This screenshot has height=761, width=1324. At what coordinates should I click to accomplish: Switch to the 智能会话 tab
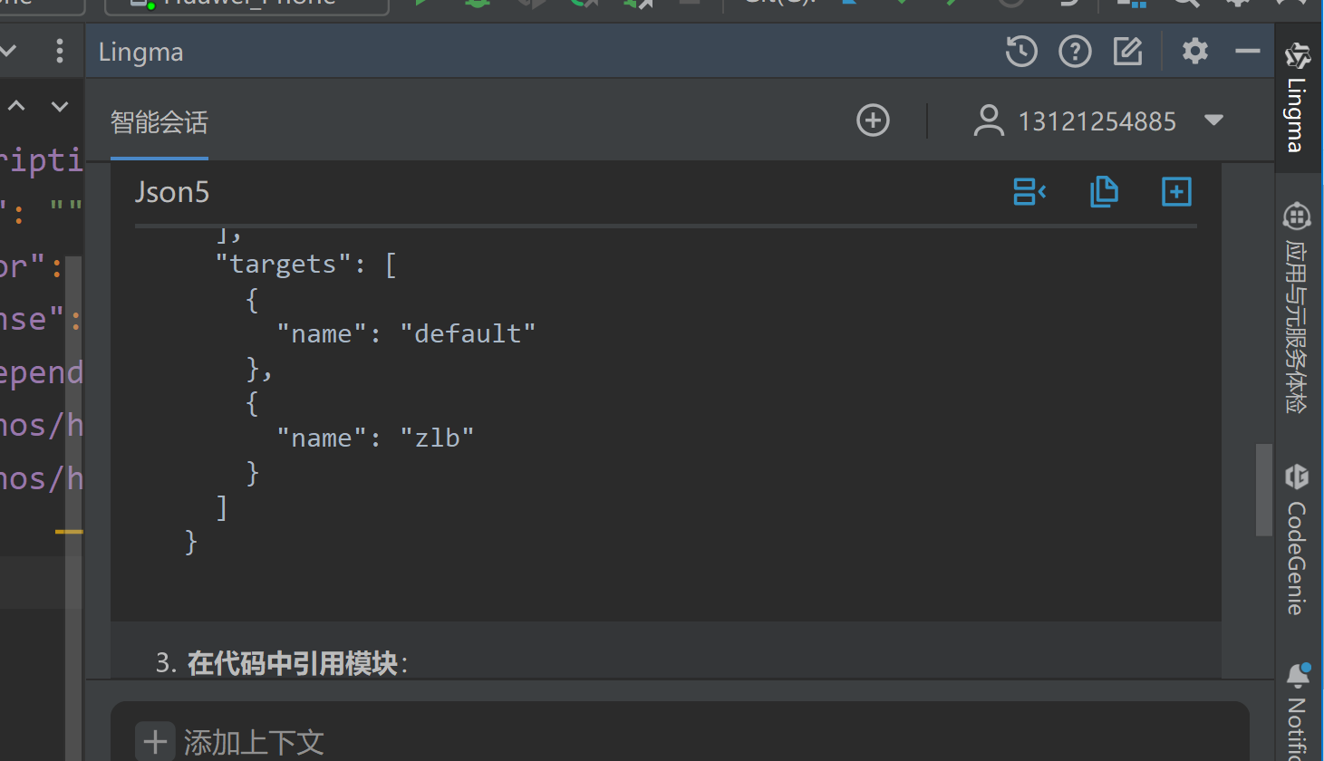159,122
